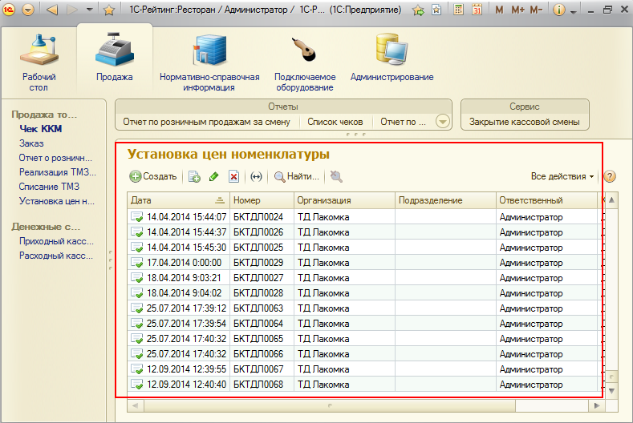Click the copy document icon
Viewport: 633px width, 423px height.
click(194, 176)
